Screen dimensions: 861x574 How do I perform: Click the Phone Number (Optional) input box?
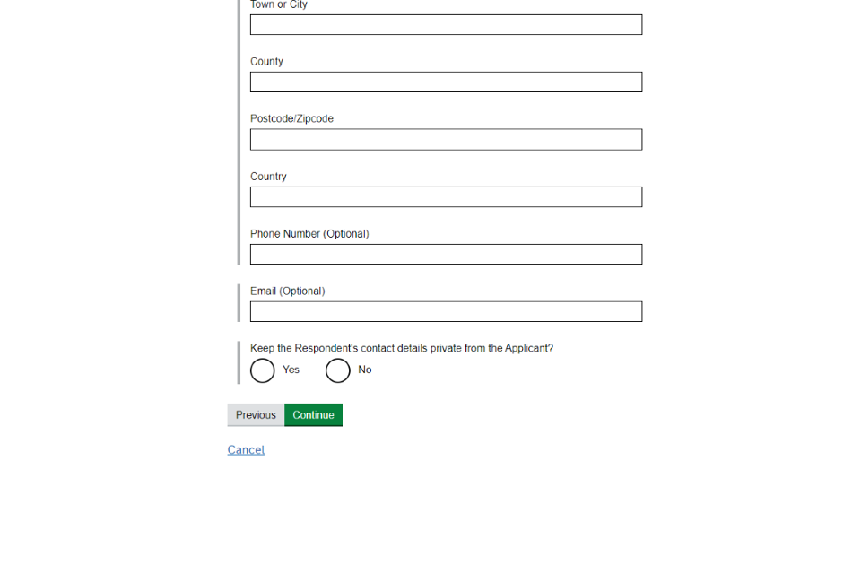(x=446, y=255)
